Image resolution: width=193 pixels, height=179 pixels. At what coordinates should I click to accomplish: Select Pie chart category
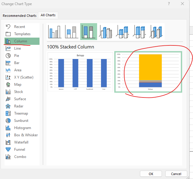17,56
